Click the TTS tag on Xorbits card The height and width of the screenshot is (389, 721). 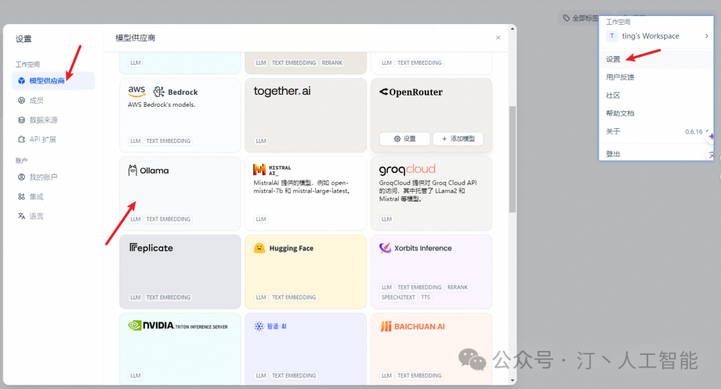[x=426, y=298]
